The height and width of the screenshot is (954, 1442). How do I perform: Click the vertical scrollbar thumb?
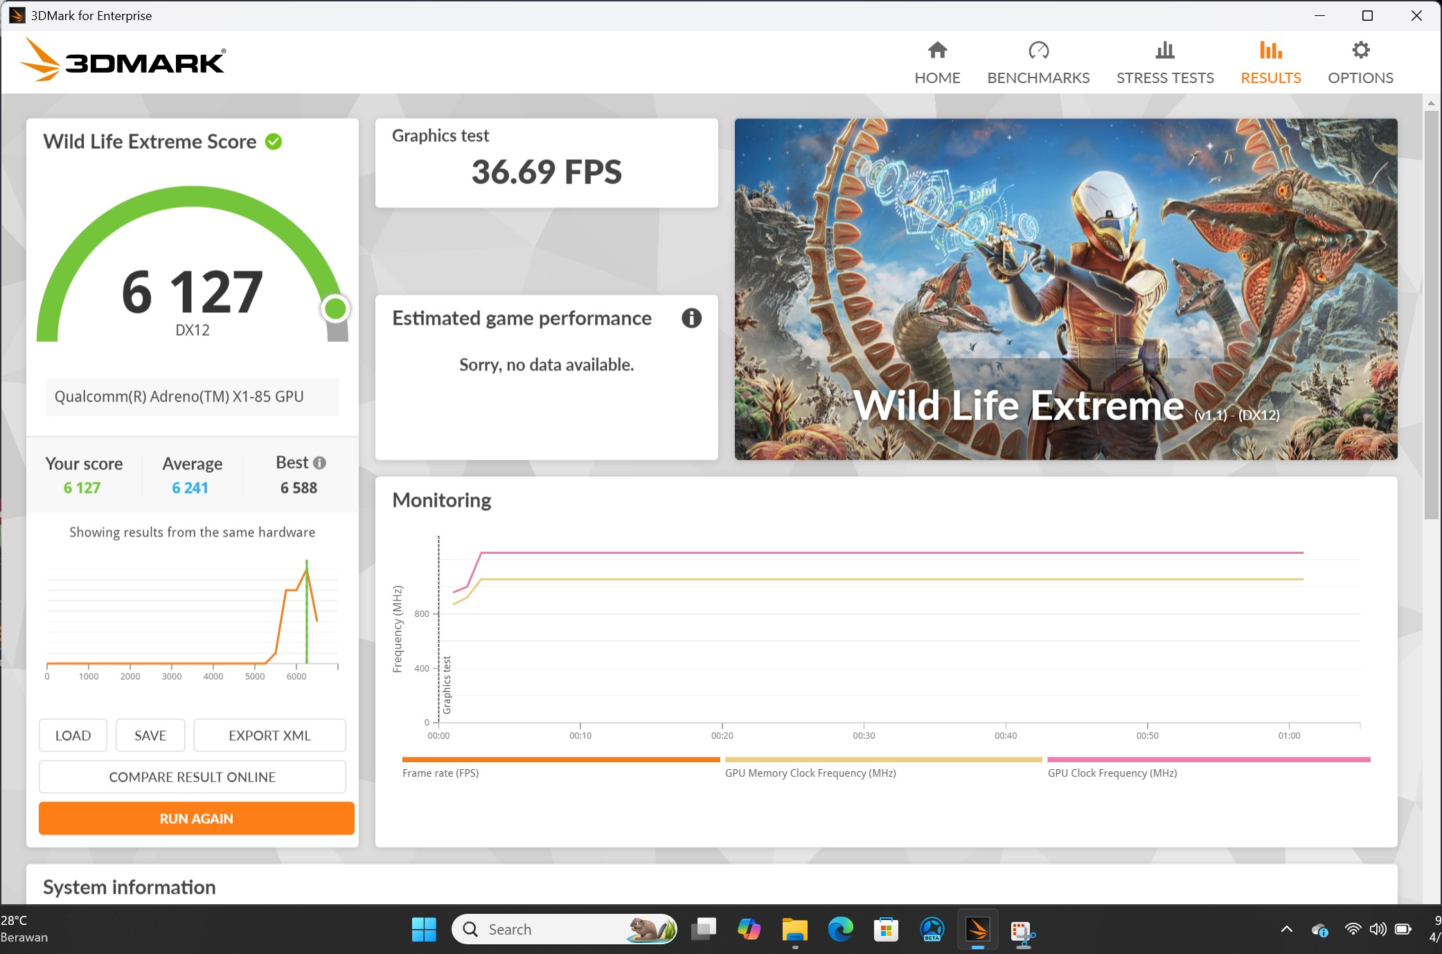click(1431, 315)
